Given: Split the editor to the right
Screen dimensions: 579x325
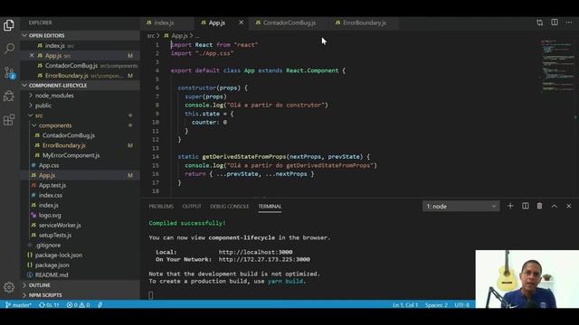Looking at the screenshot, I should pyautogui.click(x=555, y=23).
